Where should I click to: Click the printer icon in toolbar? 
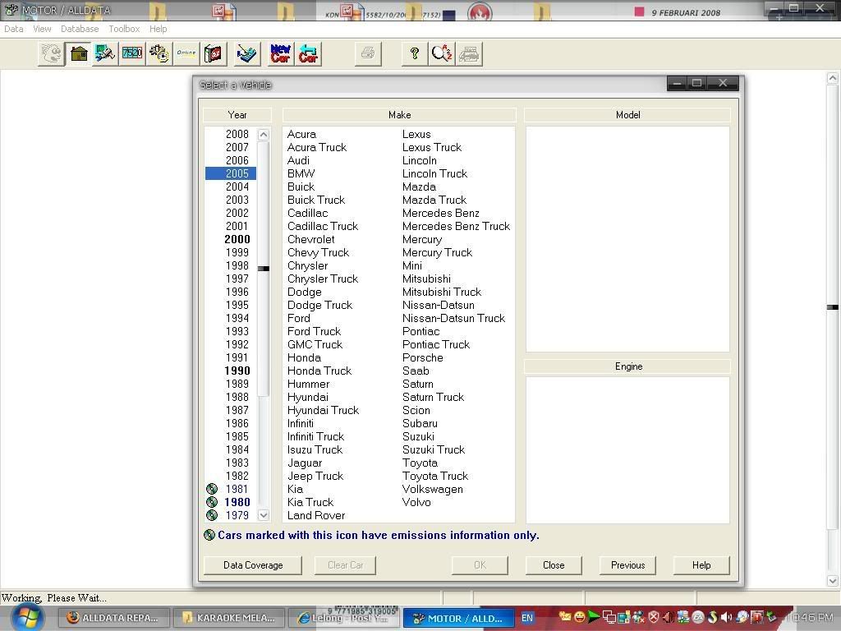click(x=368, y=53)
